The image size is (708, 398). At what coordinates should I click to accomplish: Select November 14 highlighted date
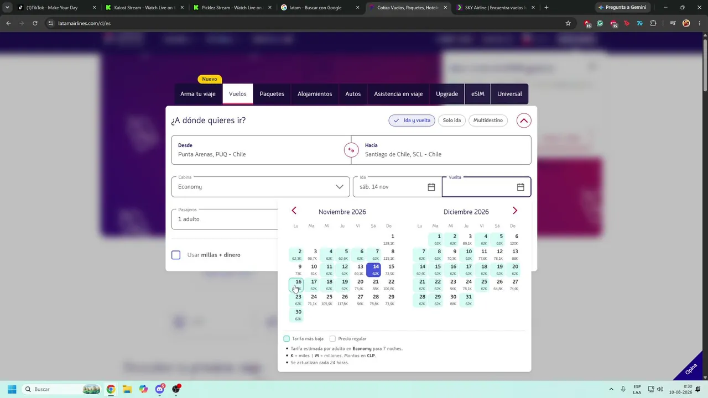point(374,270)
